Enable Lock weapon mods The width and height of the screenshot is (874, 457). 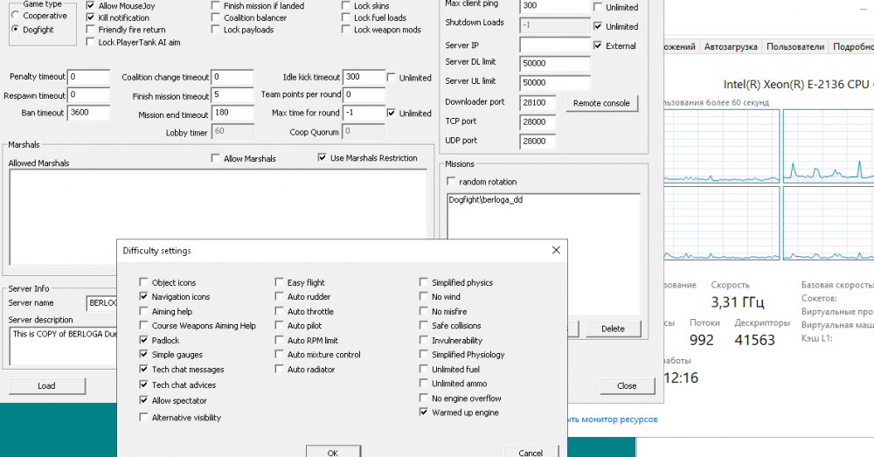[x=345, y=30]
